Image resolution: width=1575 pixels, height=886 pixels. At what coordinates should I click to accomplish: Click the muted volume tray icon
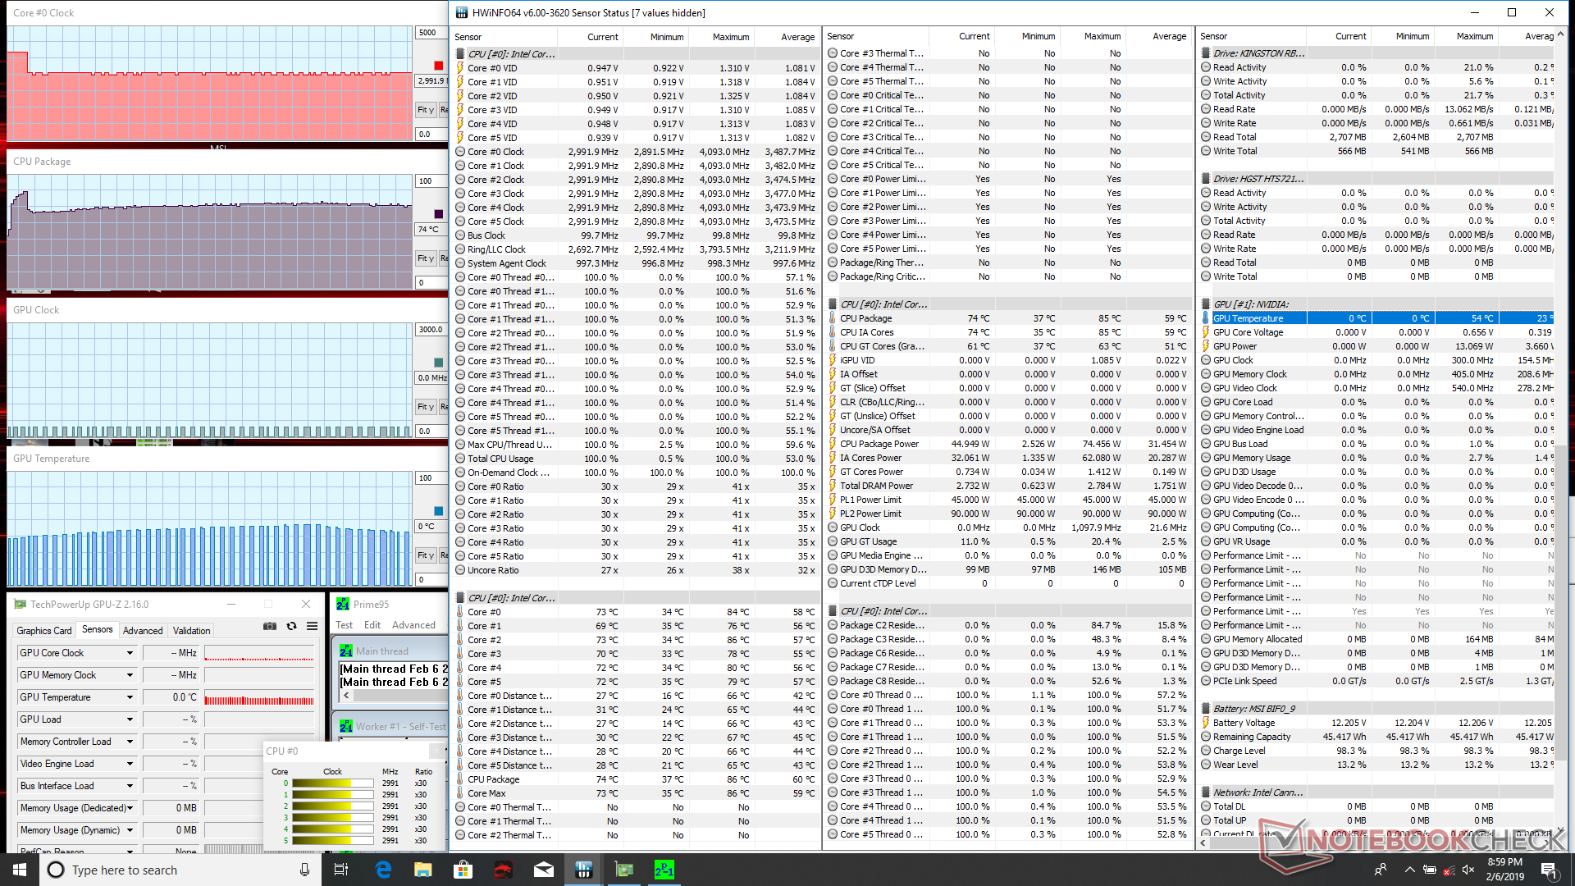click(1469, 870)
